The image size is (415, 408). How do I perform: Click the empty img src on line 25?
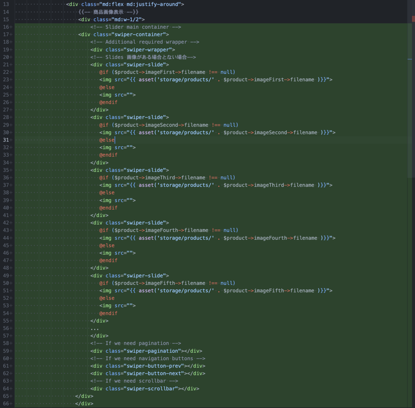tap(118, 95)
